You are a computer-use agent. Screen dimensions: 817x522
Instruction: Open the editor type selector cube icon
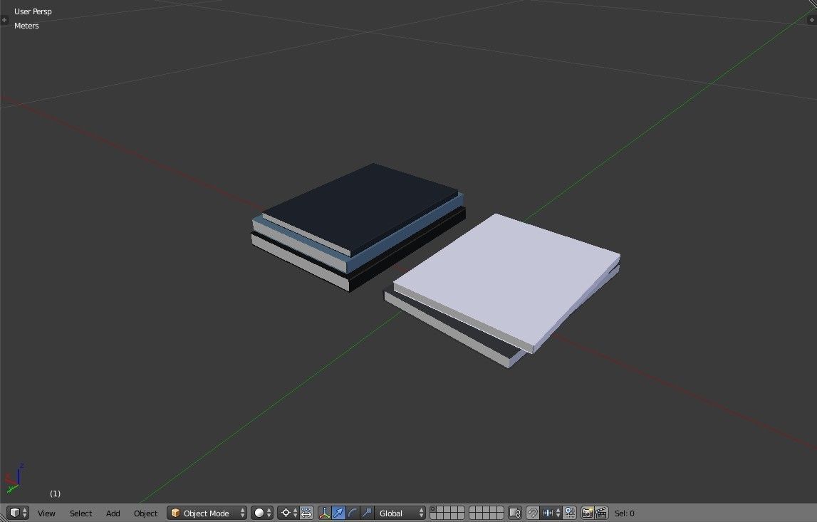coord(18,513)
